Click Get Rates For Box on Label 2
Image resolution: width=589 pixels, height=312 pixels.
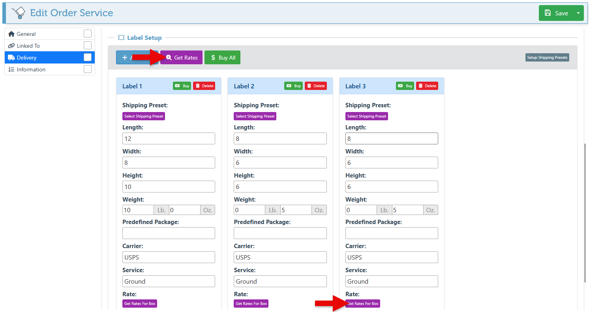tap(251, 304)
